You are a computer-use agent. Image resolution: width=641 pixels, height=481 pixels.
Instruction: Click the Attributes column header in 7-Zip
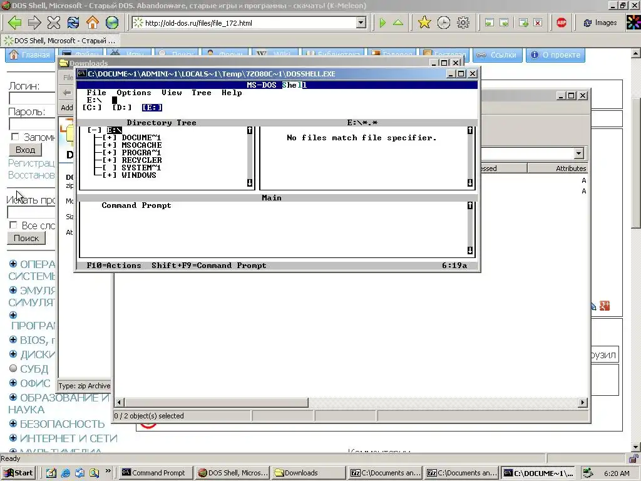coord(558,168)
